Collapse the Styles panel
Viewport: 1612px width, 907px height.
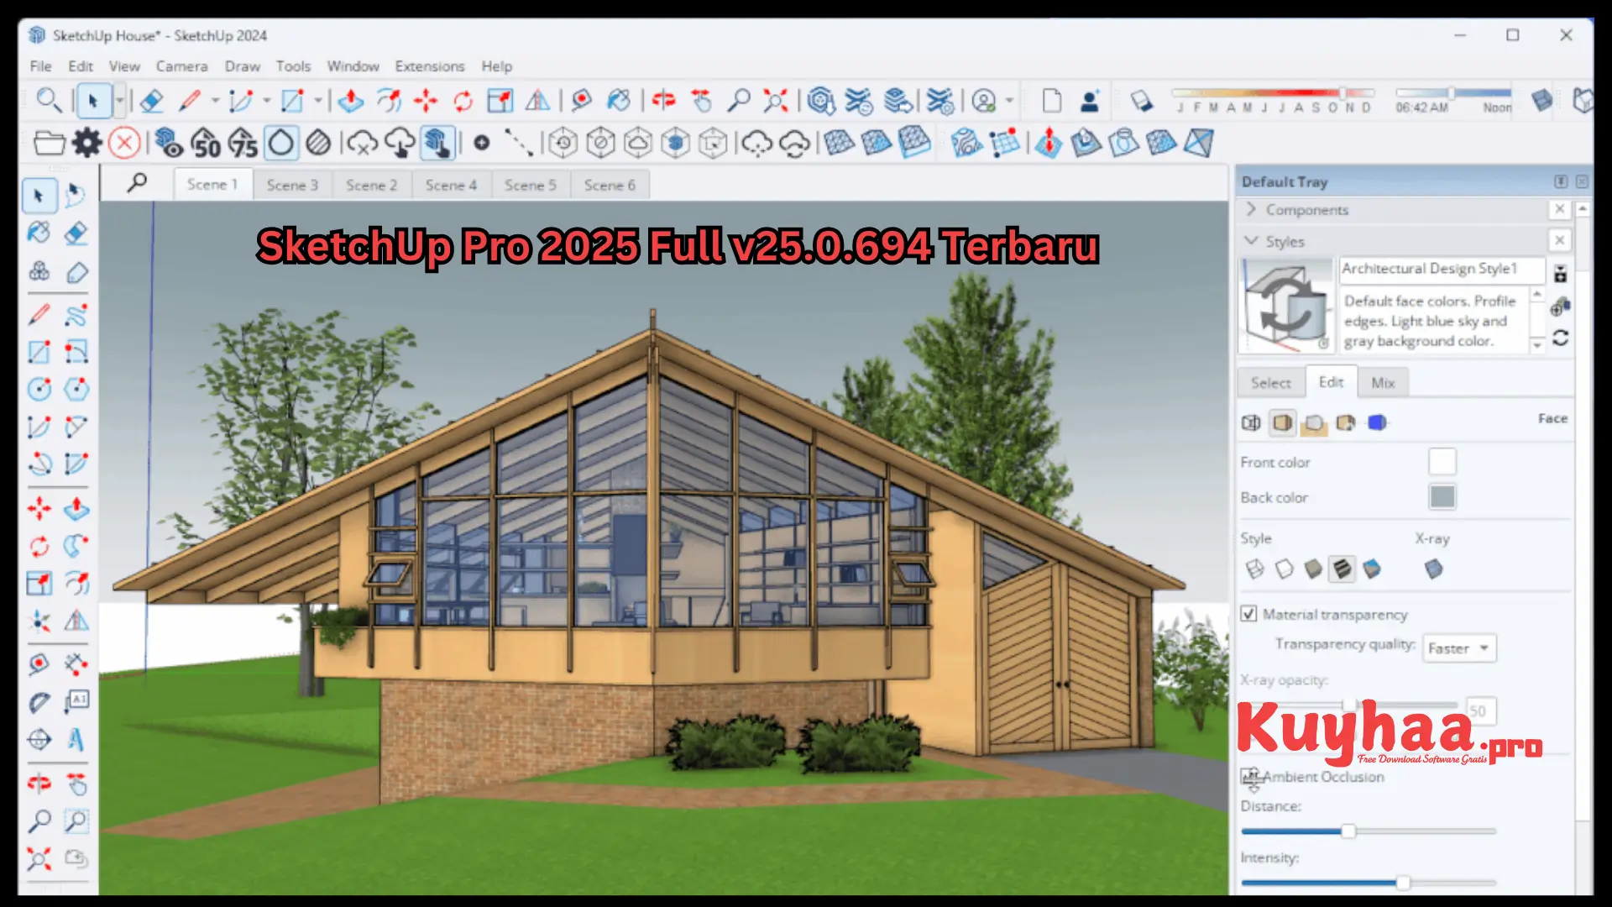pyautogui.click(x=1251, y=241)
